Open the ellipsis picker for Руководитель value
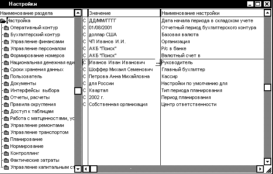 [x=158, y=63]
